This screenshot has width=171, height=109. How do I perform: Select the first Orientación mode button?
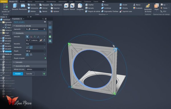coord(27,55)
